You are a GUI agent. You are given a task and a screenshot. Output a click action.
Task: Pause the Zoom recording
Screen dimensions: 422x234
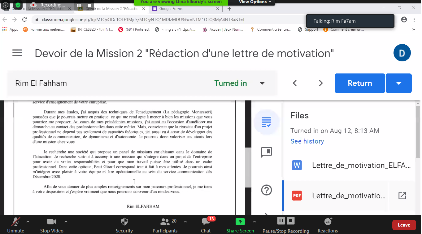coord(281,221)
